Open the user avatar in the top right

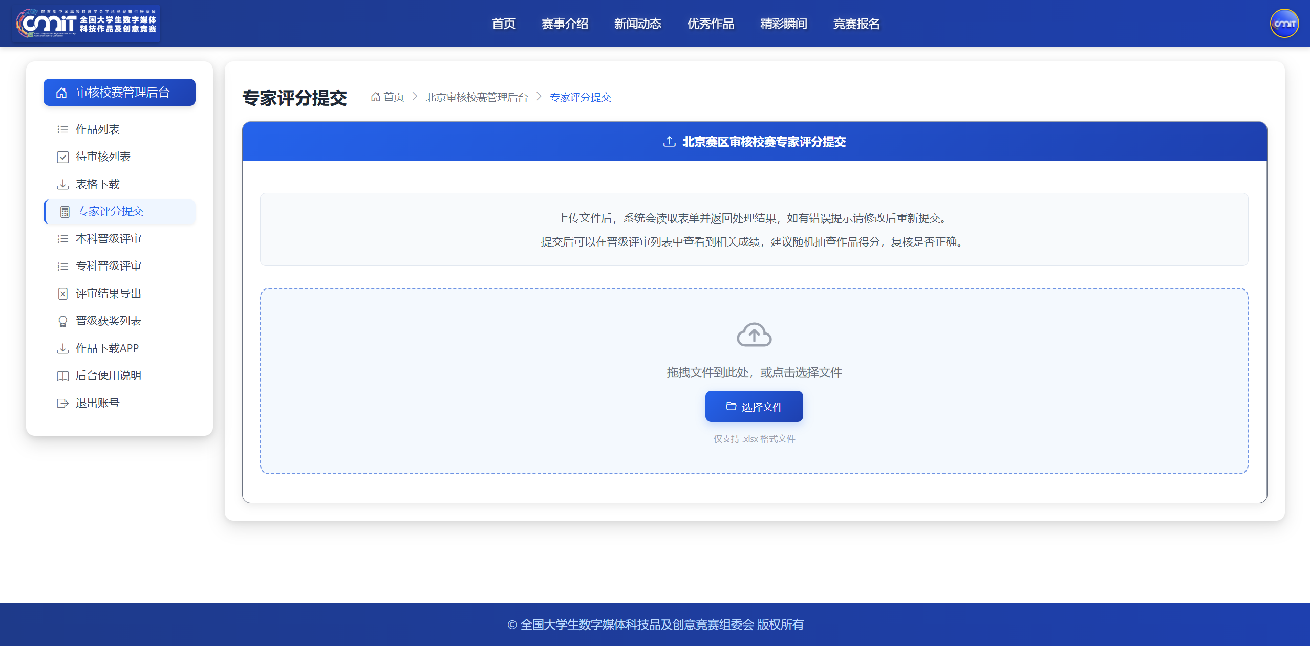click(x=1284, y=24)
